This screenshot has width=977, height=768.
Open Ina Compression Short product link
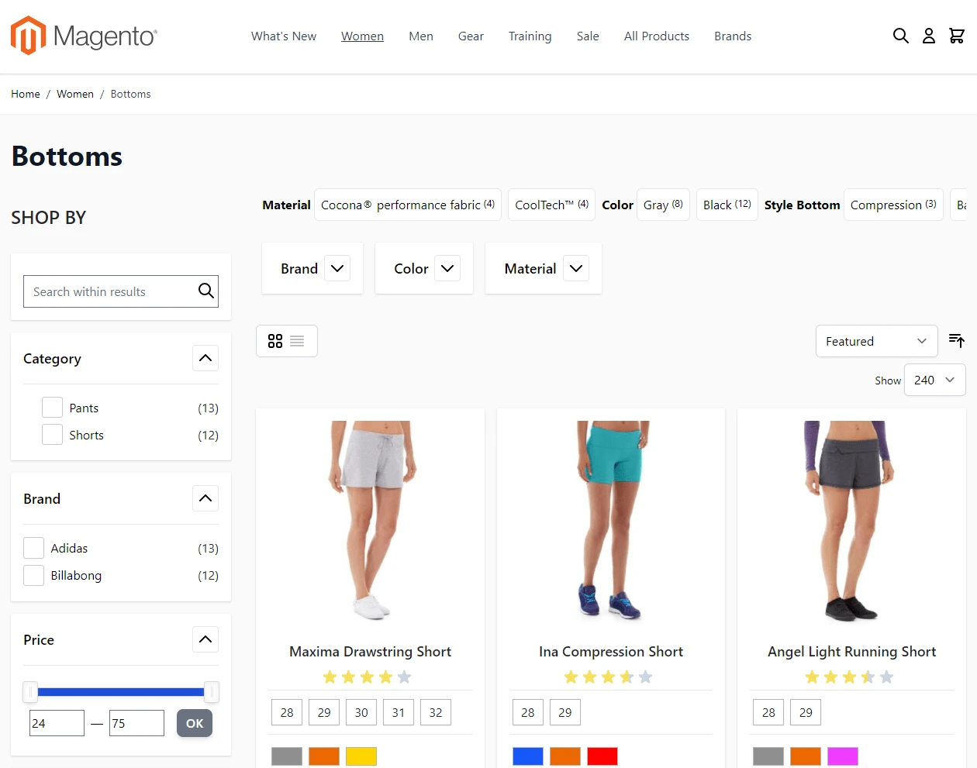click(611, 652)
